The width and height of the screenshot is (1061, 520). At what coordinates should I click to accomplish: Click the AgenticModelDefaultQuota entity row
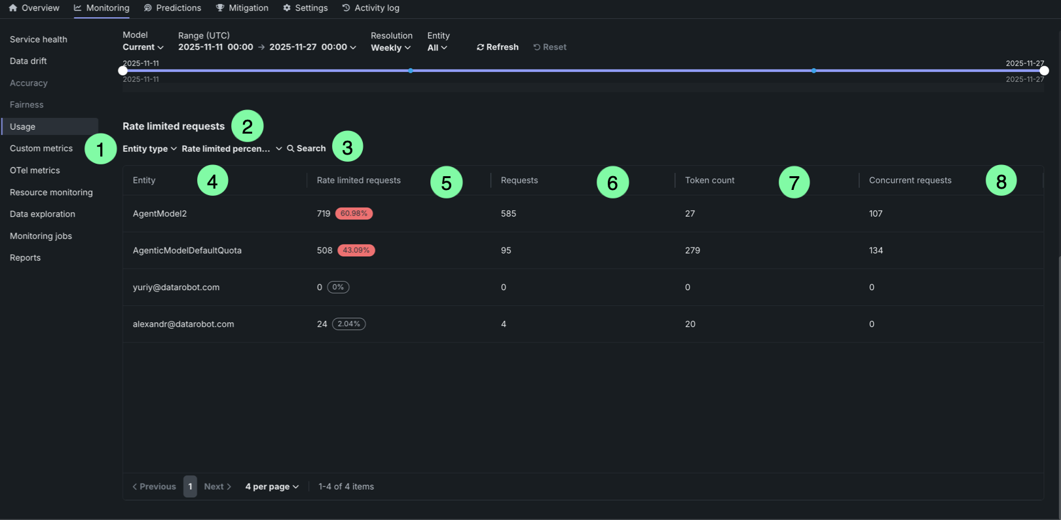coord(583,250)
